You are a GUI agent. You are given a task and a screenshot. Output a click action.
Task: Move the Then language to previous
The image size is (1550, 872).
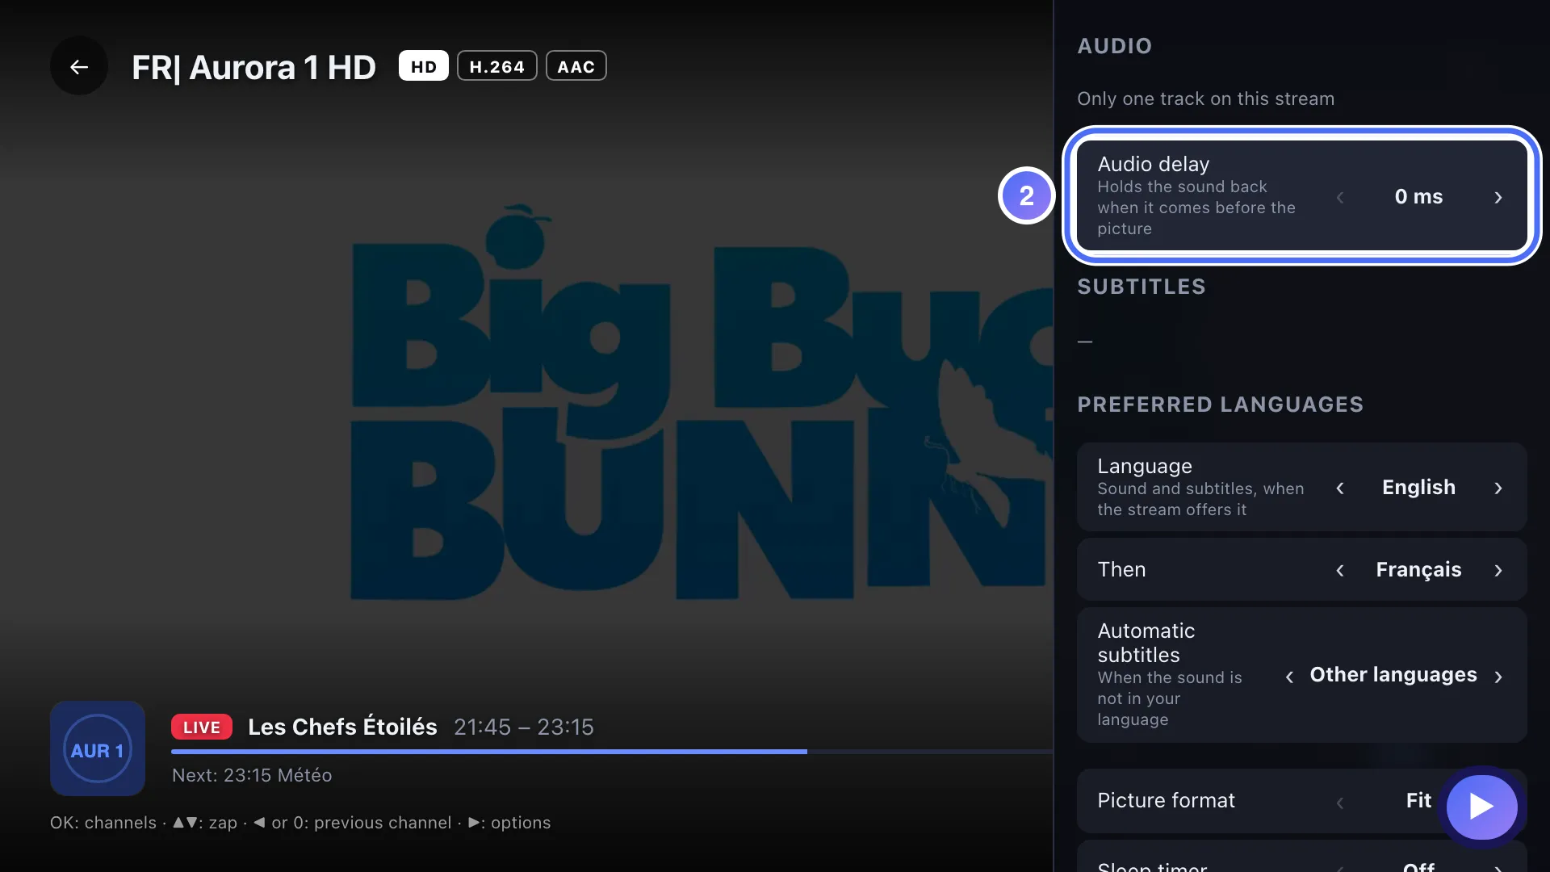click(1340, 570)
